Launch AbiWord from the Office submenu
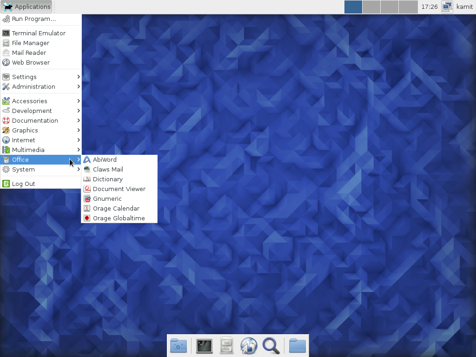This screenshot has height=357, width=476. pyautogui.click(x=105, y=159)
